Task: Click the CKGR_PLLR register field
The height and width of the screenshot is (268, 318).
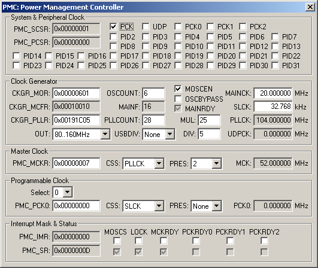Action: 76,120
